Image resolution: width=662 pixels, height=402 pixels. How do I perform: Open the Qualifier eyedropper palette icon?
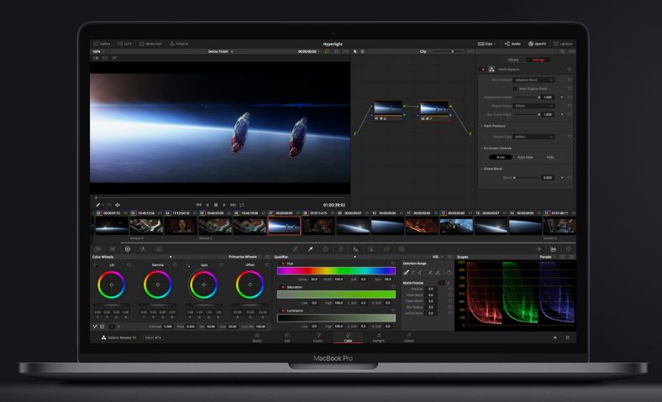(x=310, y=249)
